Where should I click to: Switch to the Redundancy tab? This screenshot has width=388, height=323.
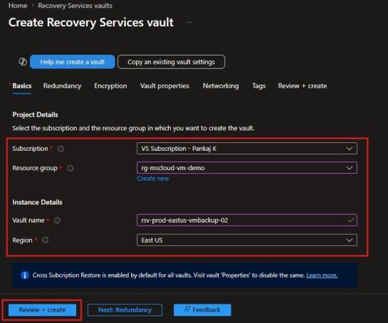coord(62,86)
